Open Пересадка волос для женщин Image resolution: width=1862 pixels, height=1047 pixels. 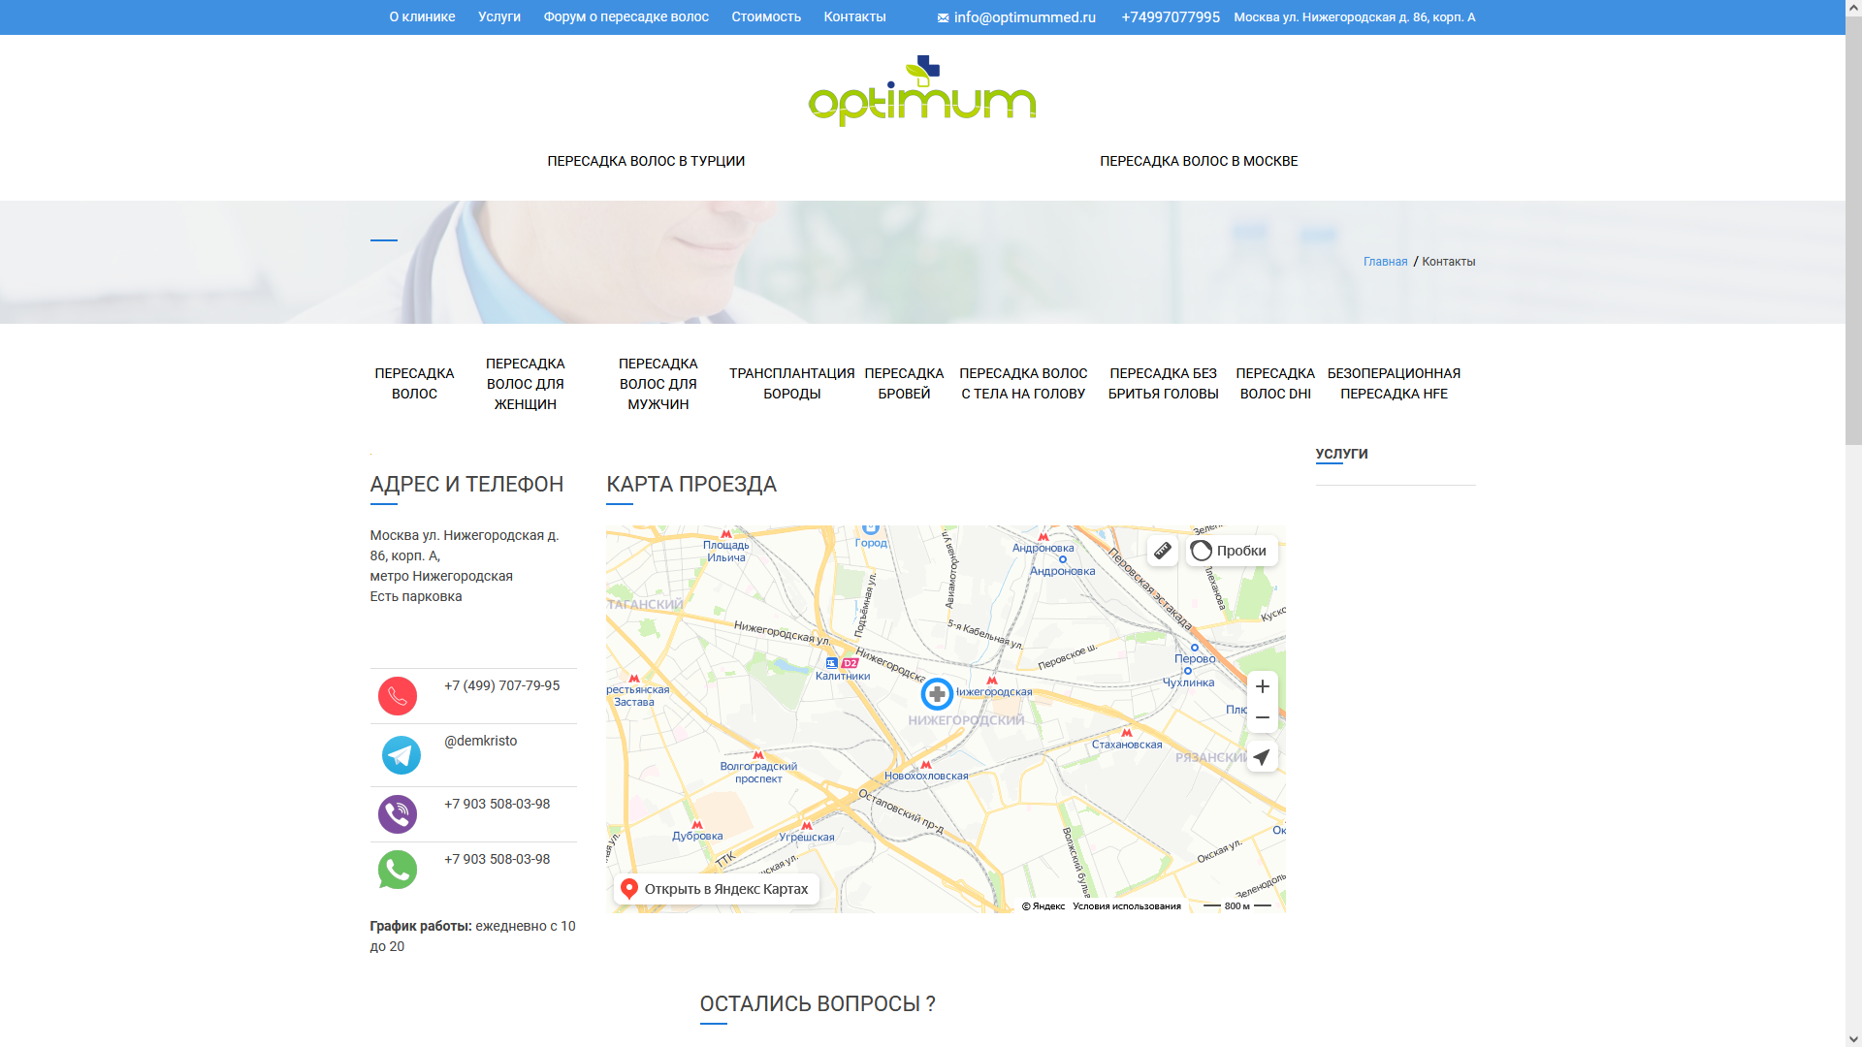tap(526, 384)
